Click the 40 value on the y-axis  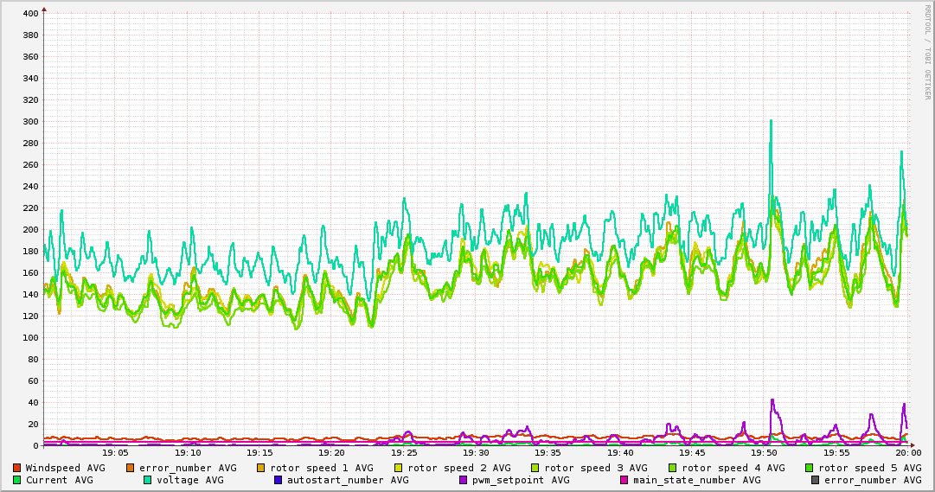tap(33, 403)
